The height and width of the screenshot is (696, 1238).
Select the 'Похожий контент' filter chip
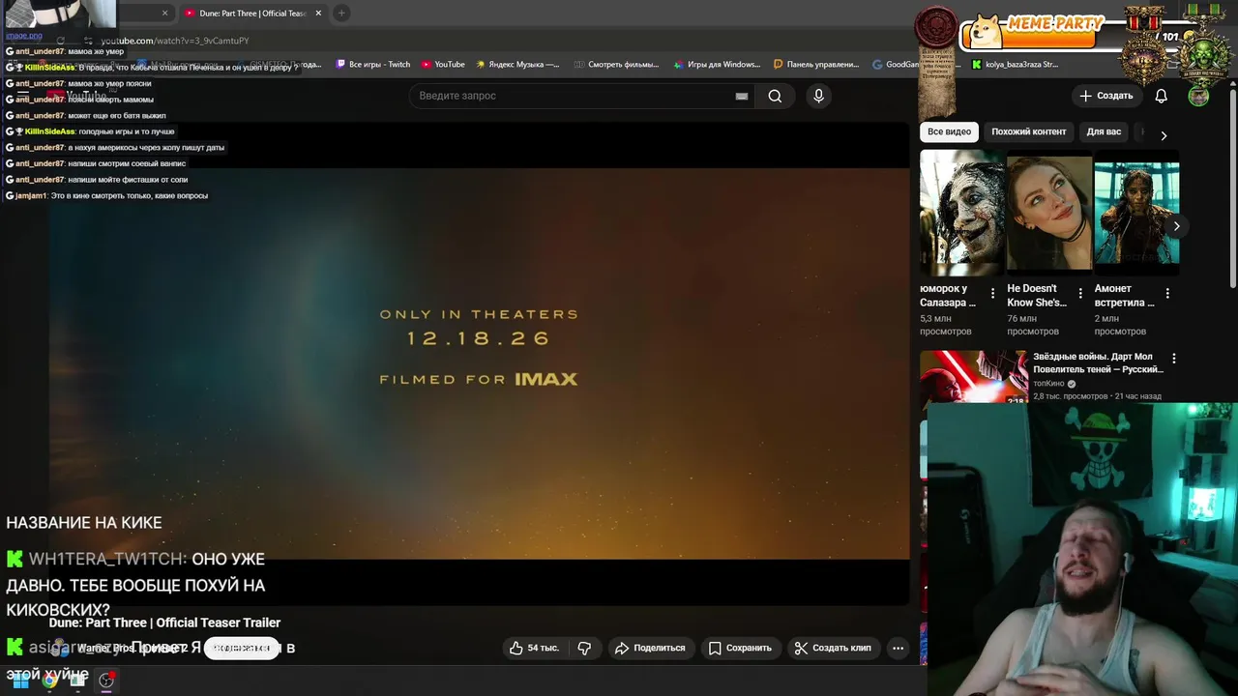click(1028, 131)
